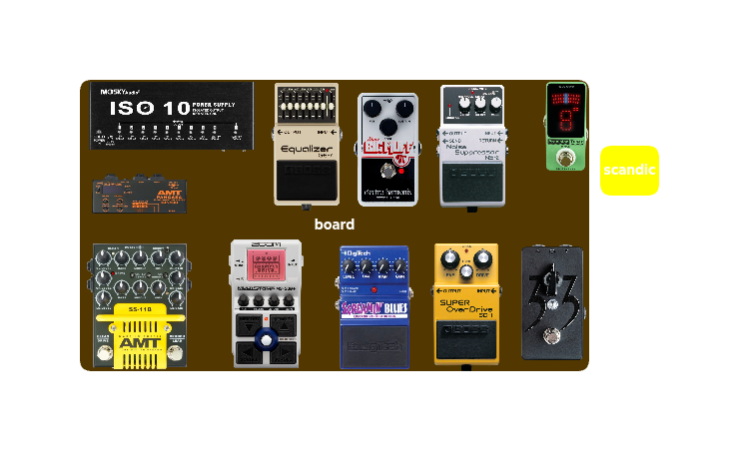The width and height of the screenshot is (739, 451).
Task: Click the Noise Suppressor's footswitch pad
Action: 472,183
